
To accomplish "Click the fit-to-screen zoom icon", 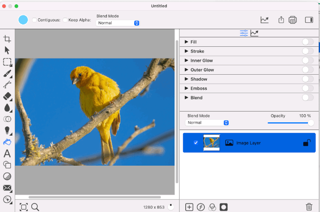I will tap(24, 207).
